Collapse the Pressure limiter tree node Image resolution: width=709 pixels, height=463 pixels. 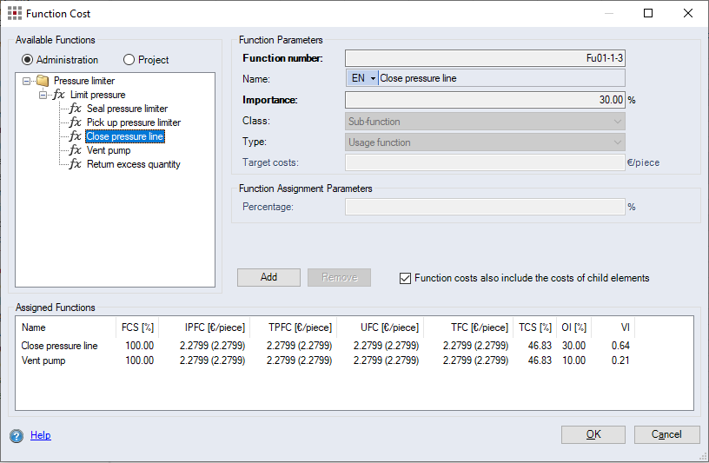[27, 81]
